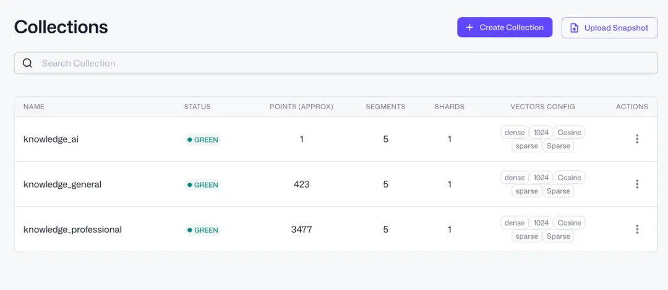The height and width of the screenshot is (290, 668).
Task: Click the GREEN status badge for knowledge_professional
Action: (202, 230)
